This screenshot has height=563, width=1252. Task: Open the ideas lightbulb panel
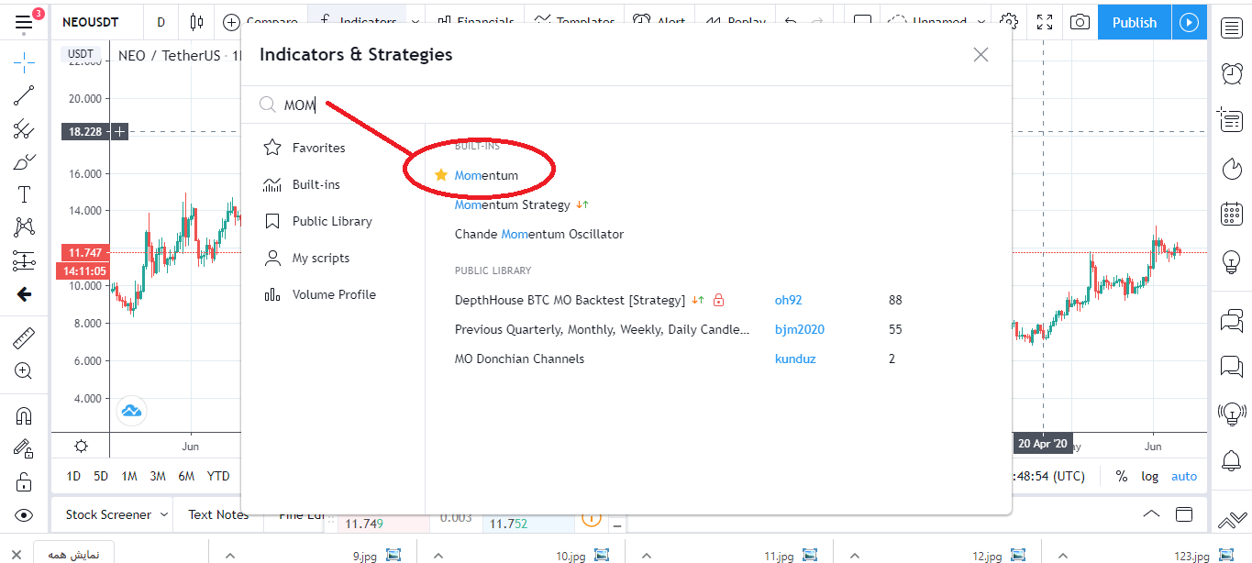coord(1231,262)
